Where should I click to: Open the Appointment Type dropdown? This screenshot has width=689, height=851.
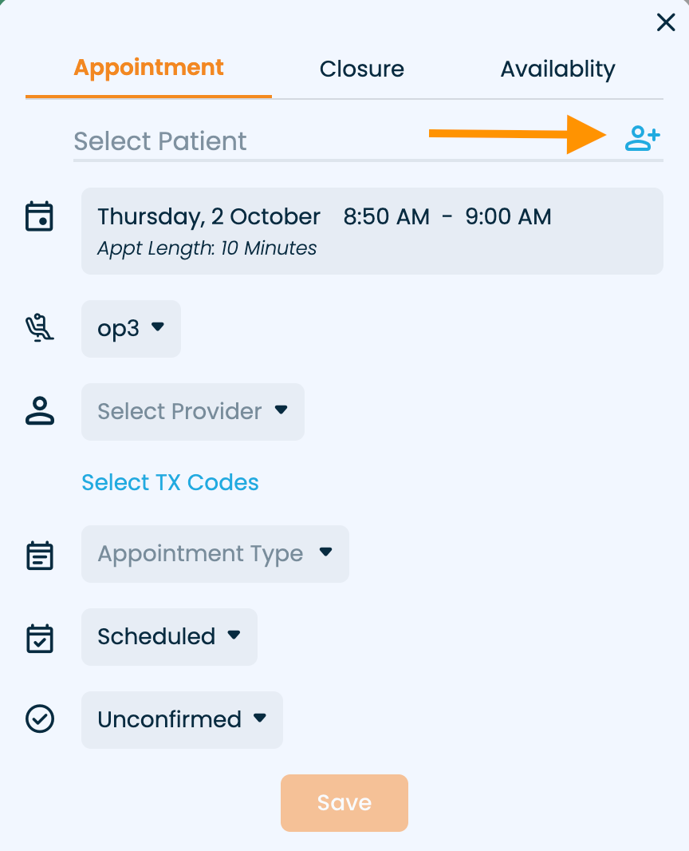(215, 554)
